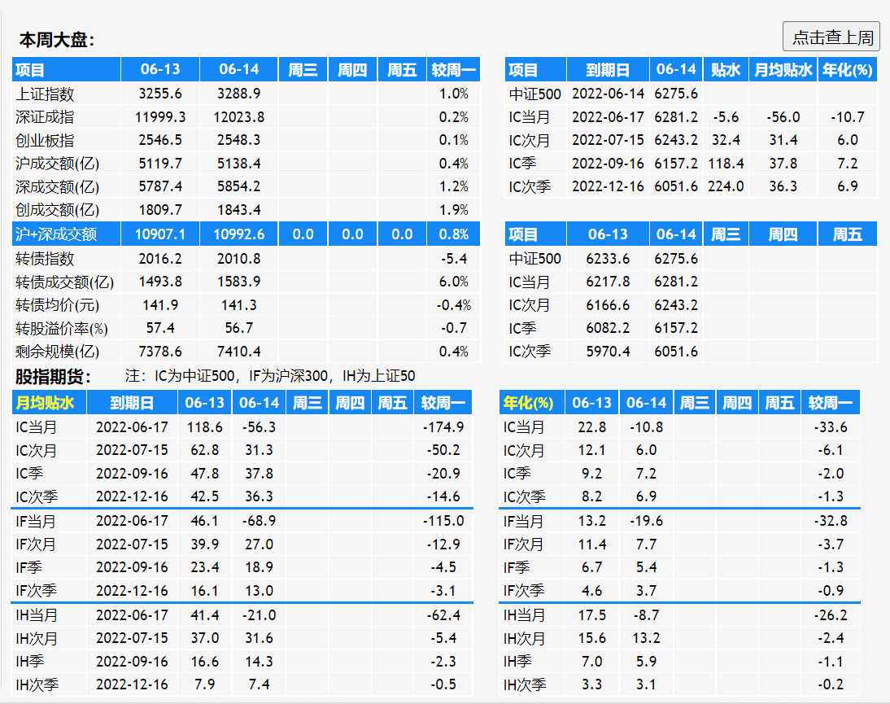Click value 5970.4 for IC次季

click(x=608, y=352)
